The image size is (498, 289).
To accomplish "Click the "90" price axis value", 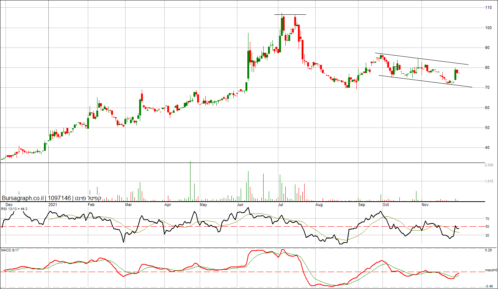I will [487, 48].
